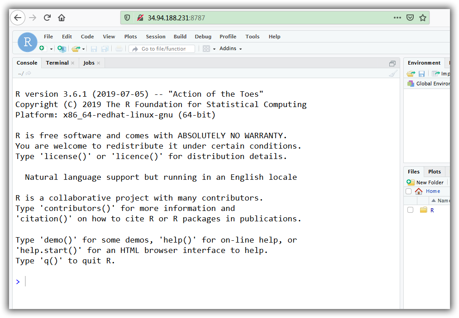Load workspace with the open folder icon
This screenshot has width=459, height=318.
click(x=411, y=74)
